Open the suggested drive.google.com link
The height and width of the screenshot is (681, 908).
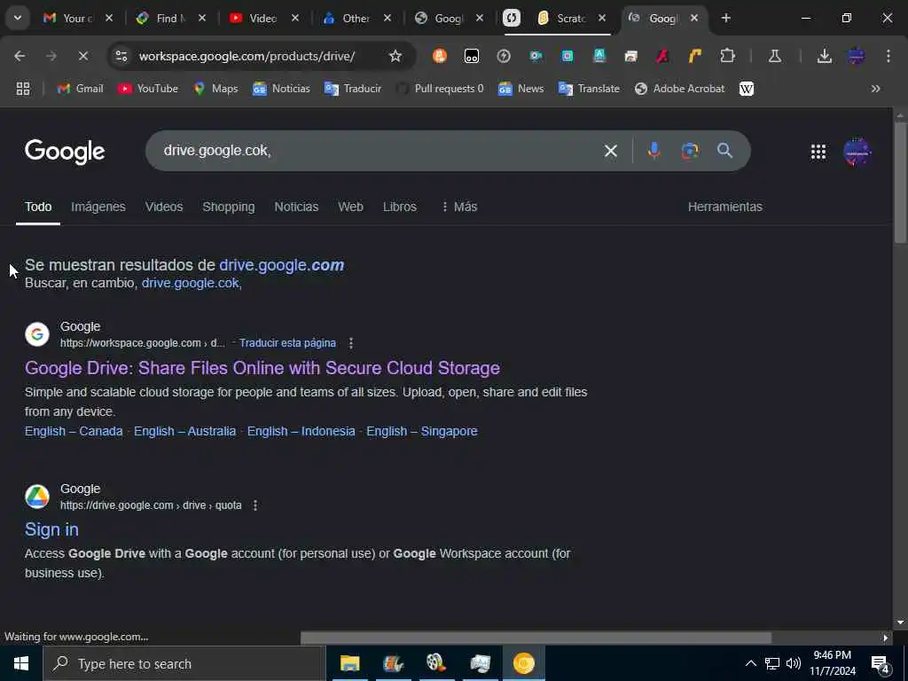pos(281,265)
